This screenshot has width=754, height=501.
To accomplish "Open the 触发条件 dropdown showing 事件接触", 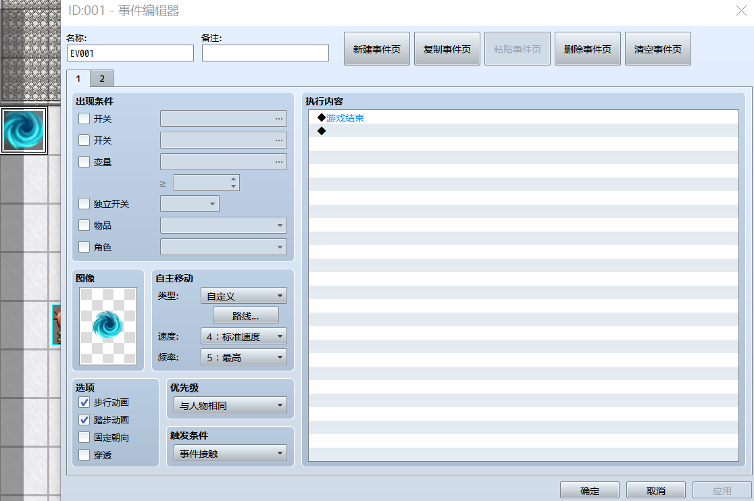I will point(230,454).
